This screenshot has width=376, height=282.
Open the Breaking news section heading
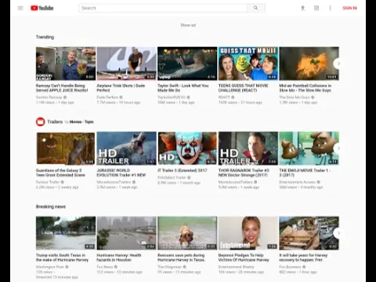[x=51, y=207]
